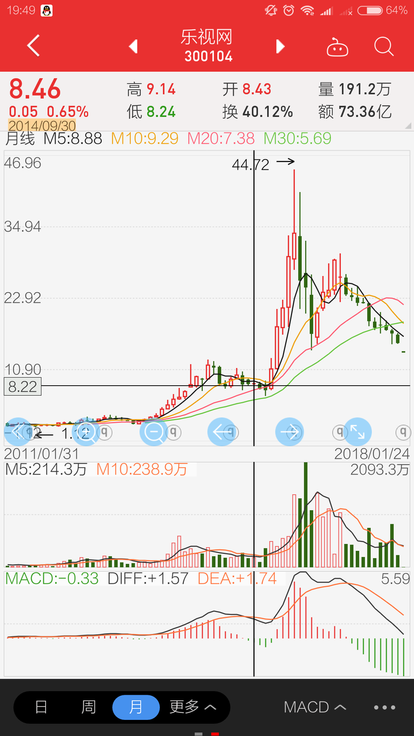The height and width of the screenshot is (736, 414).
Task: Tap M30:5.69 moving average label
Action: click(298, 139)
